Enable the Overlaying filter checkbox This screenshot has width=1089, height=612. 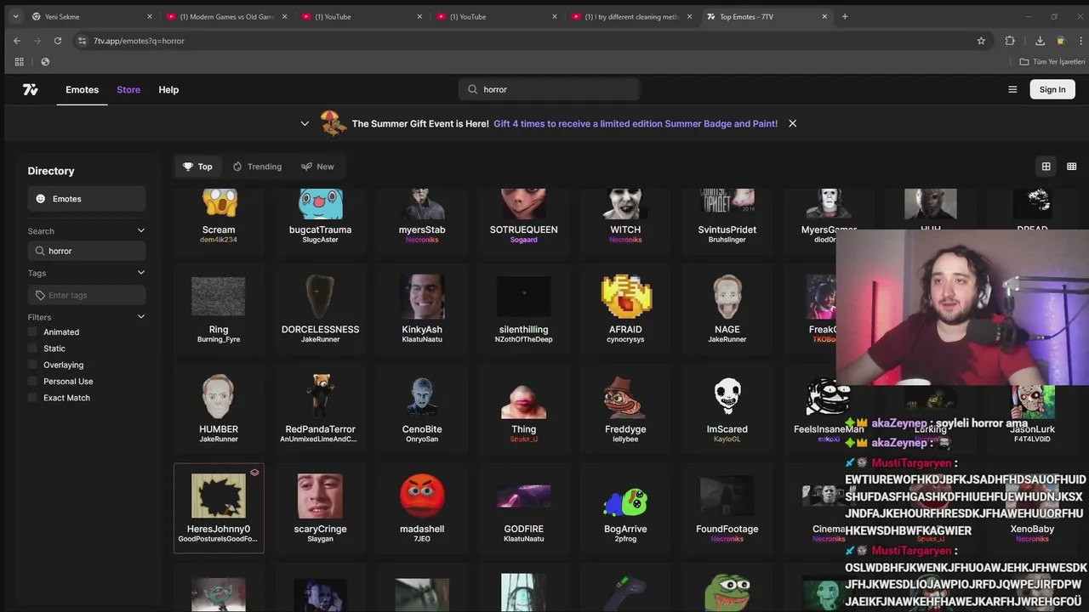click(33, 365)
